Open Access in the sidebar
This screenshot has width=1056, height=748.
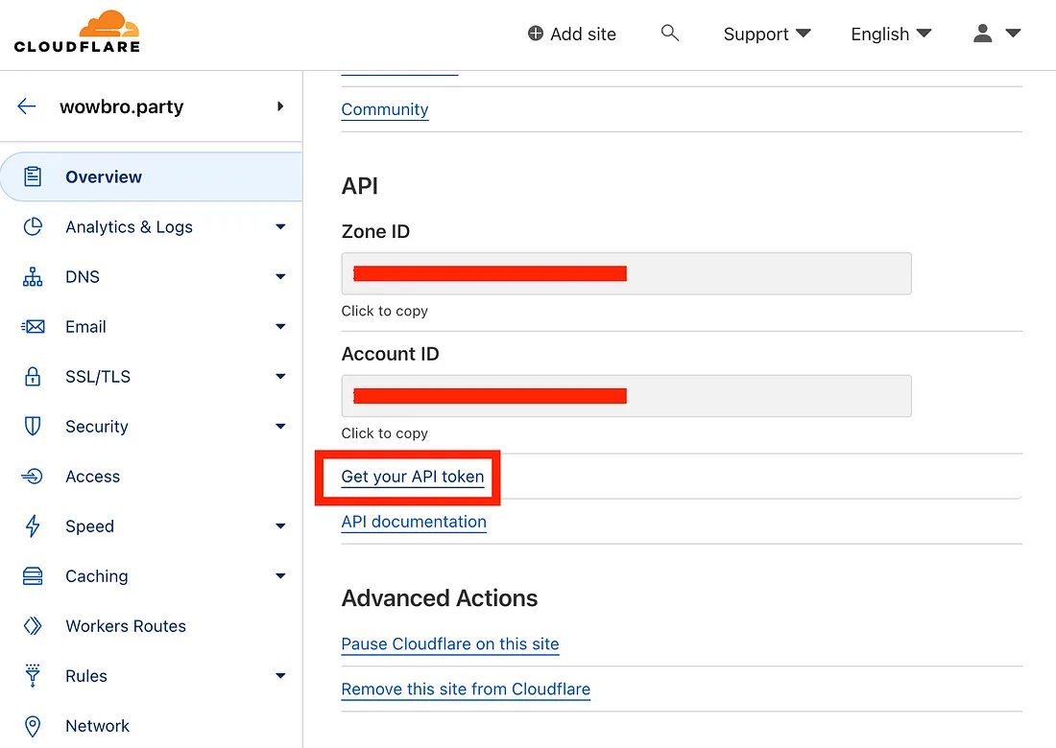(152, 477)
